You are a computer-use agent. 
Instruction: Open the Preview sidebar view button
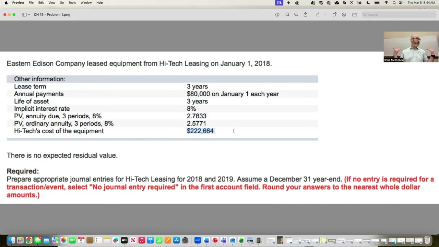click(x=24, y=14)
